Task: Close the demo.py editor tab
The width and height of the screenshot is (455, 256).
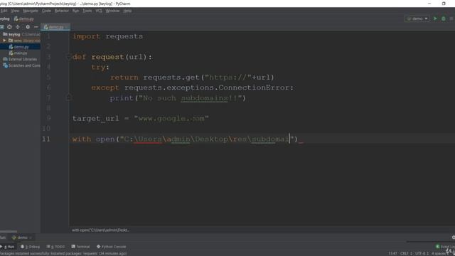Action: pos(67,27)
